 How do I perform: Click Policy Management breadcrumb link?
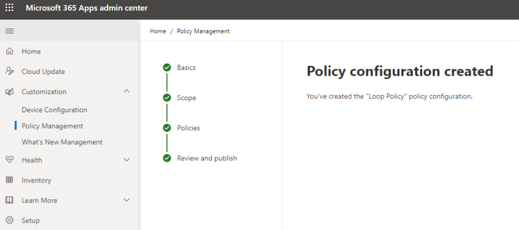pos(203,31)
